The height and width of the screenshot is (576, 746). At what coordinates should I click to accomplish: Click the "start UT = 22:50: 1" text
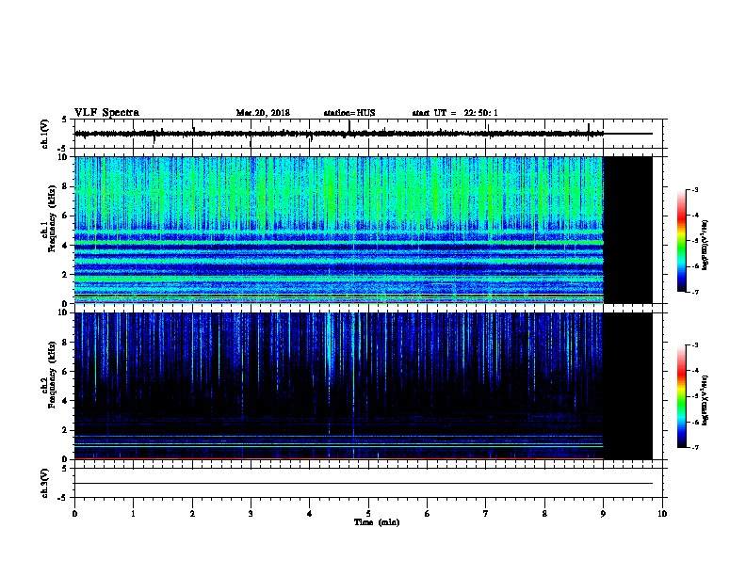tap(455, 113)
